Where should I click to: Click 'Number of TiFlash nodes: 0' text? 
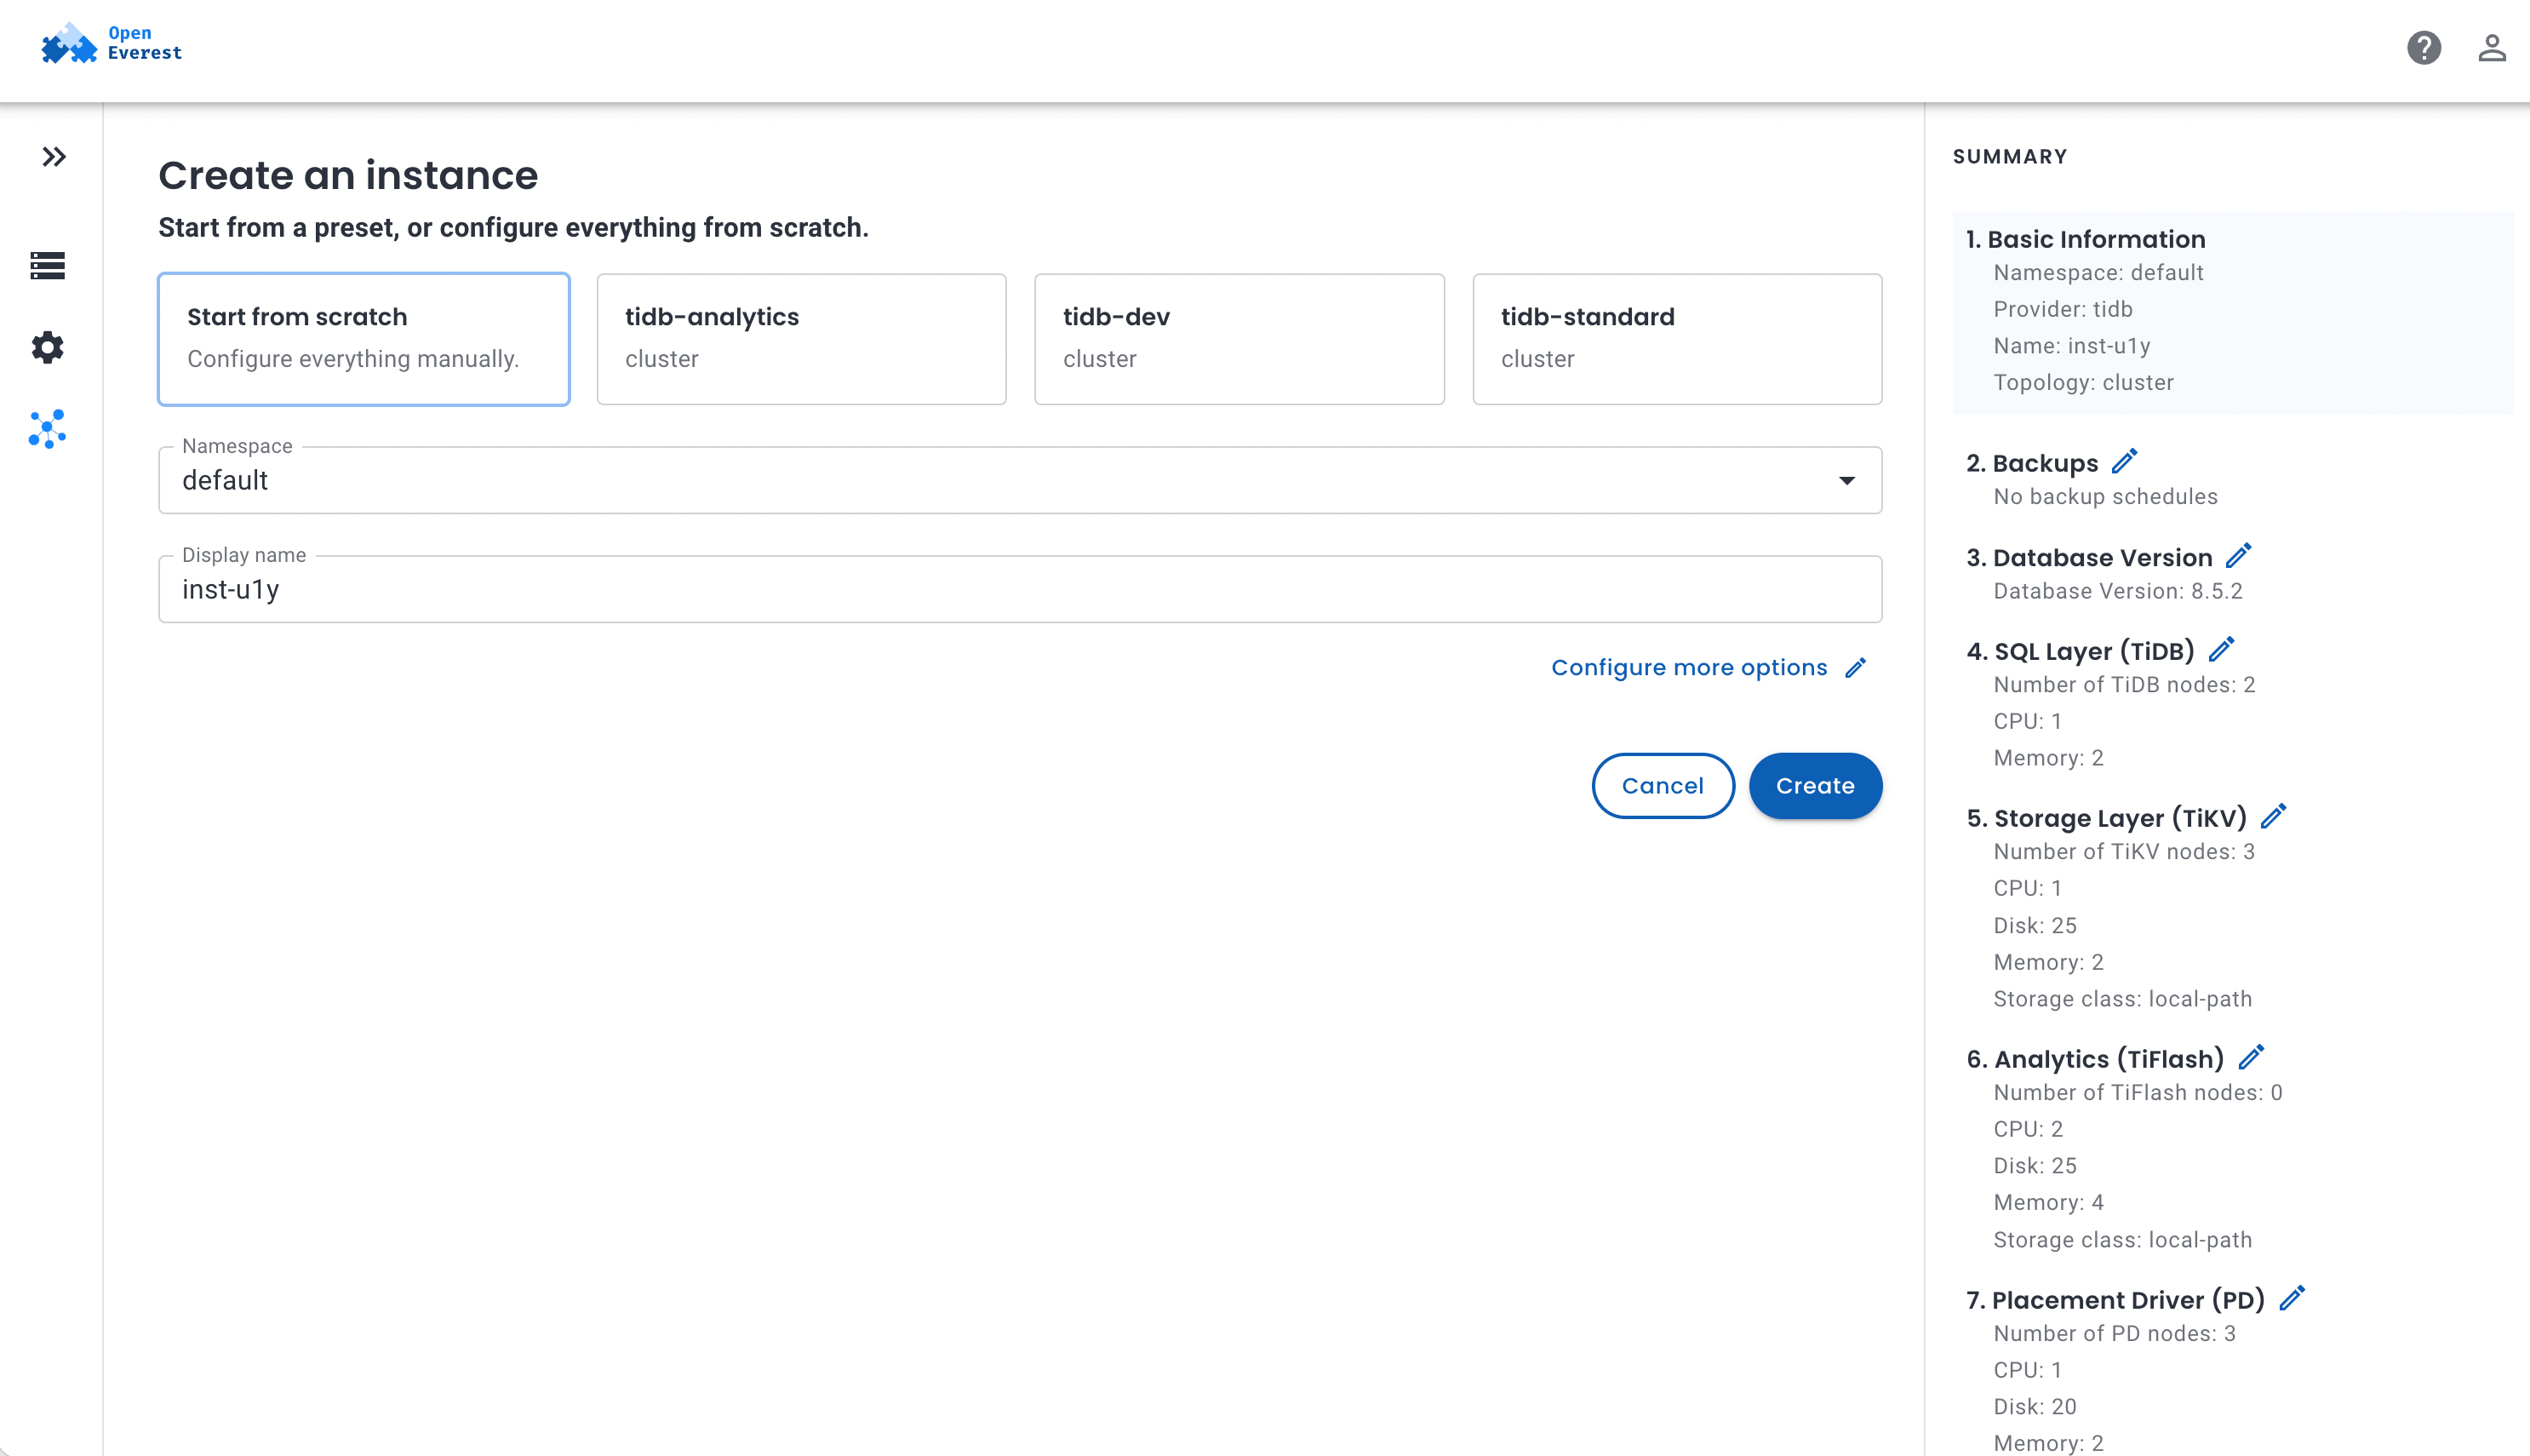click(x=2138, y=1093)
